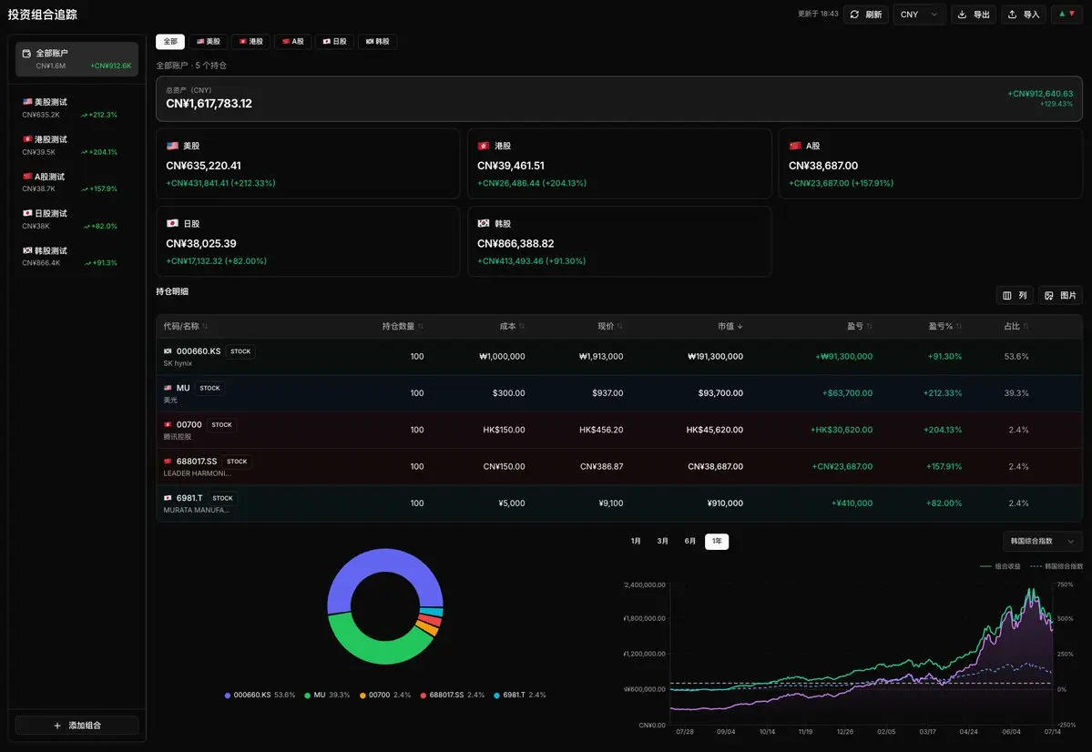Click the export download icon
The image size is (1092, 752).
click(962, 15)
